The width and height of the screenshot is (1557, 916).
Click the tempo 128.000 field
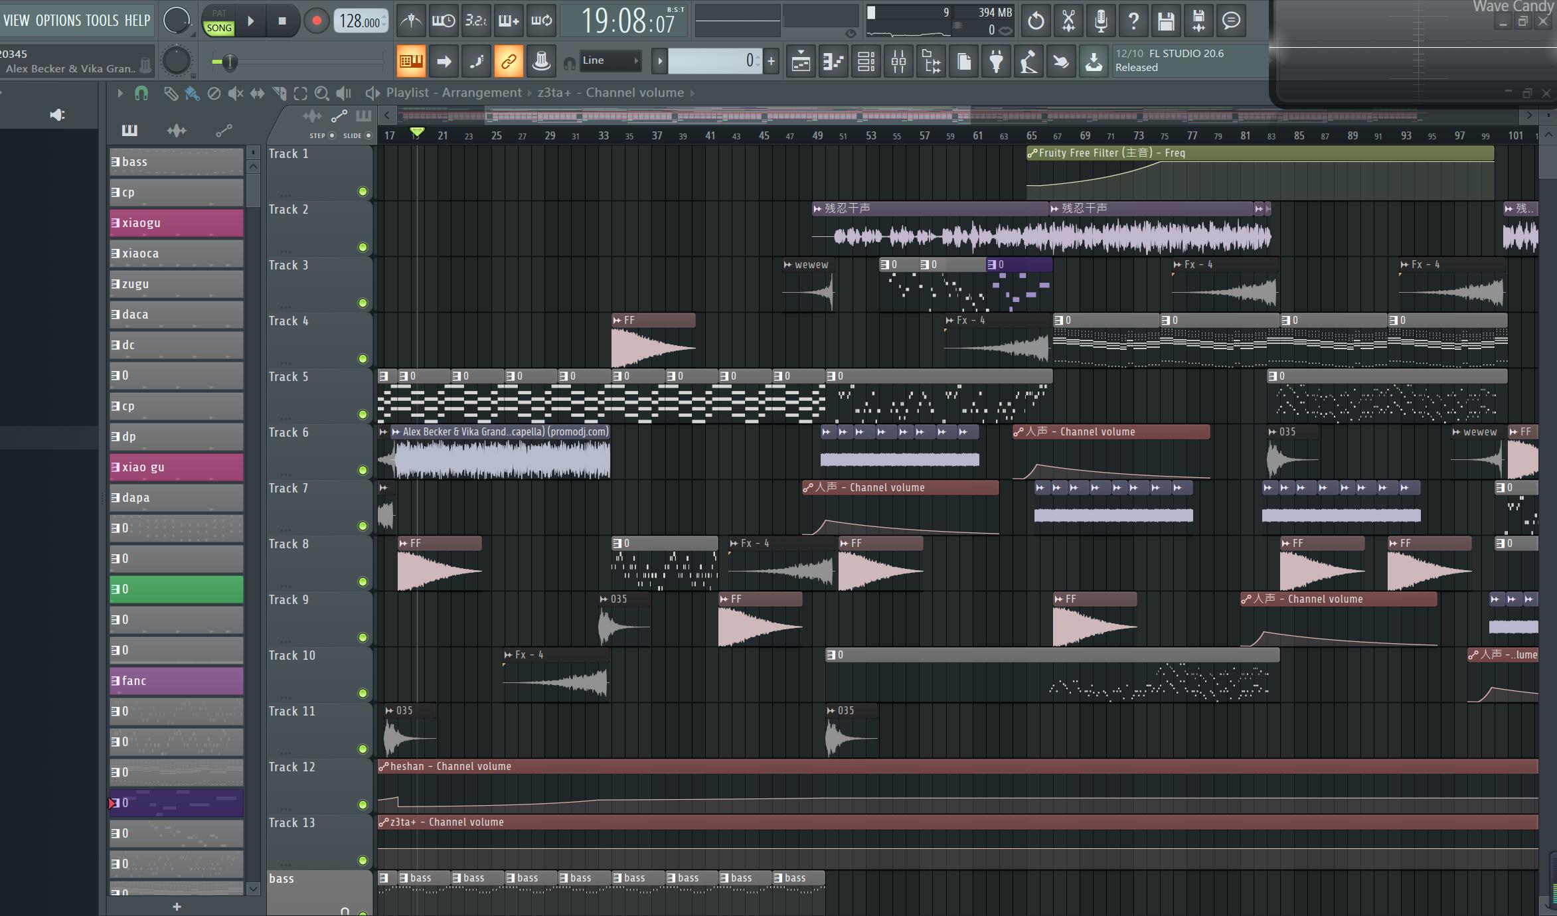click(360, 21)
